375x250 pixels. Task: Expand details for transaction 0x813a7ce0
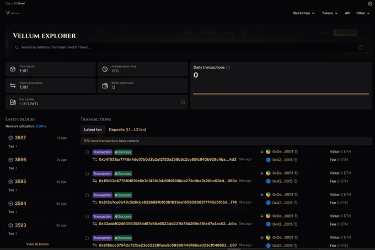(87, 195)
